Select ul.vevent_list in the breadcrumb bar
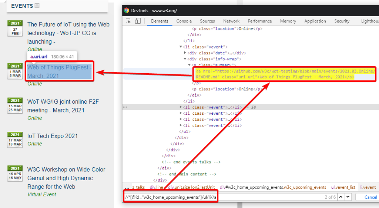Image resolution: width=379 pixels, height=208 pixels. 343,187
